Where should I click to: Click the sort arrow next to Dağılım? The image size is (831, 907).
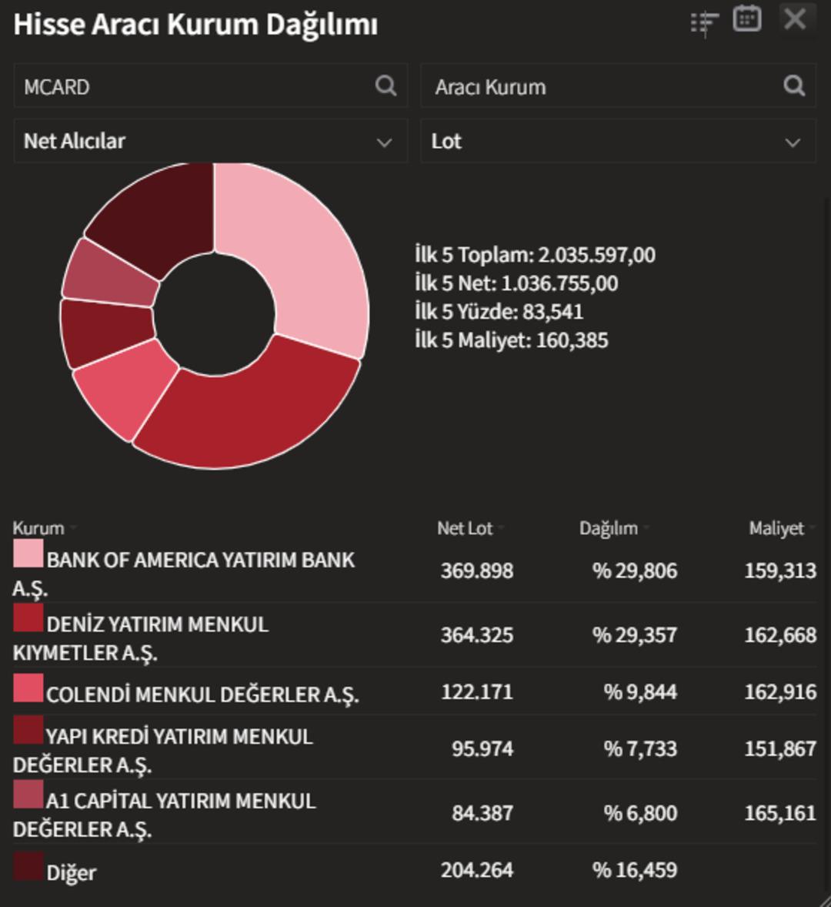646,528
